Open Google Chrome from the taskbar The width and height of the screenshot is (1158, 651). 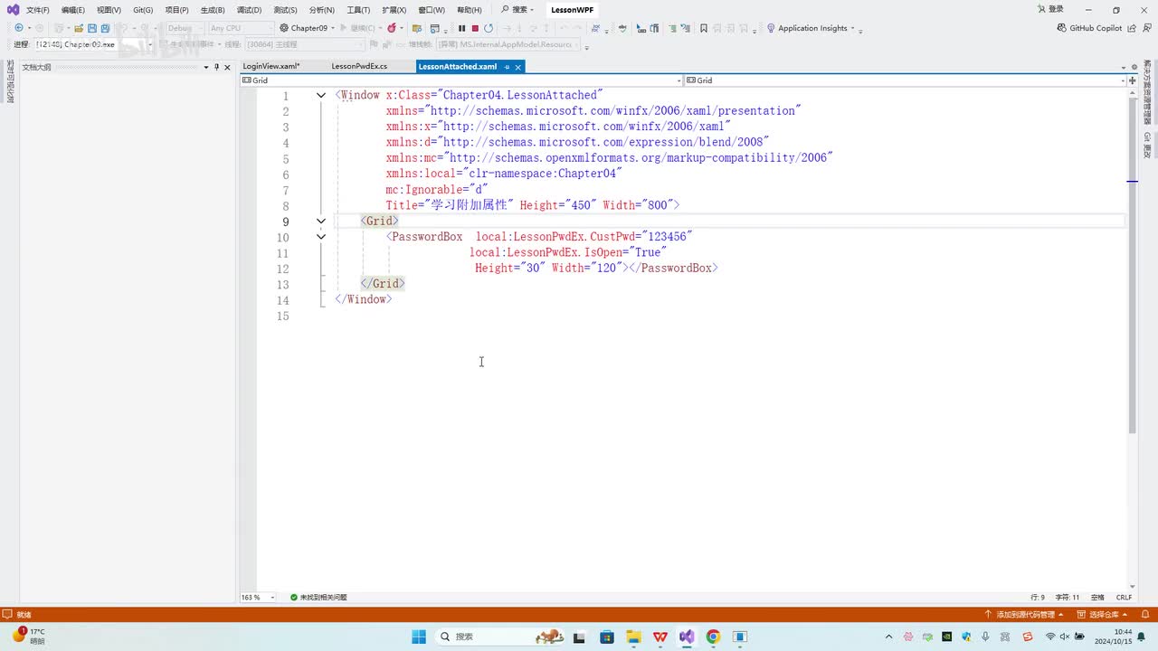click(713, 637)
